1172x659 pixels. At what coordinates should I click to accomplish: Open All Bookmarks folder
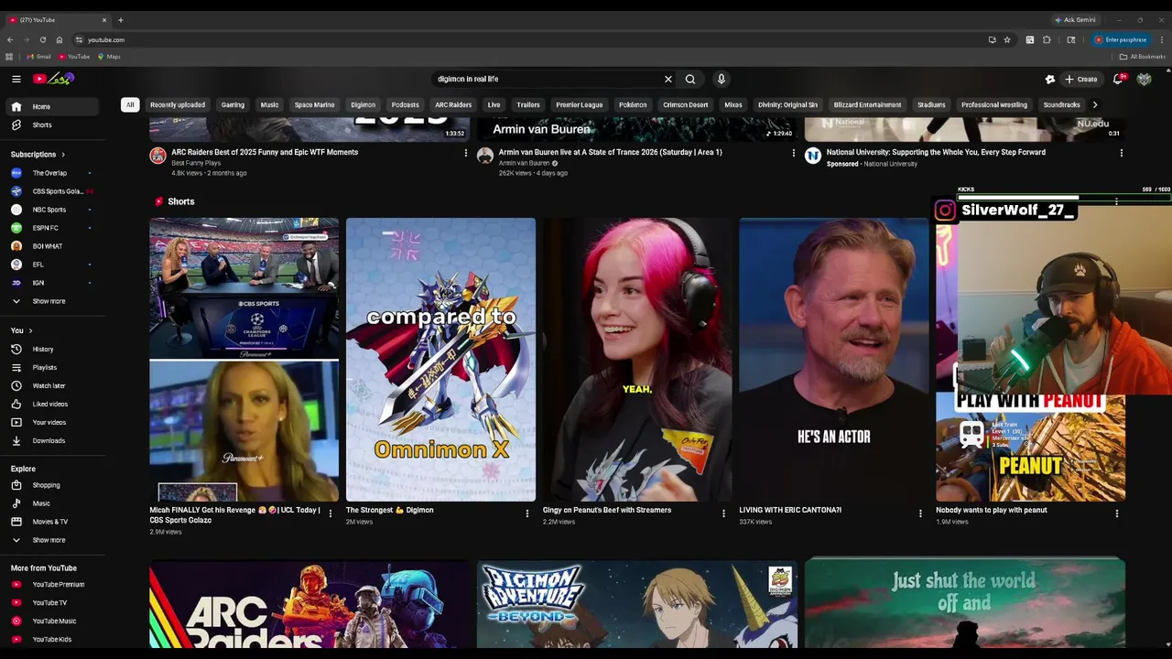1143,57
